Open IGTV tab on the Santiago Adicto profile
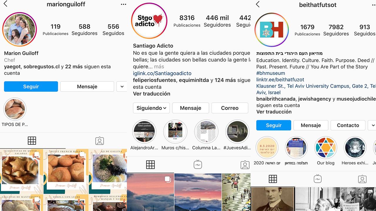This screenshot has height=211, width=376. [x=198, y=165]
